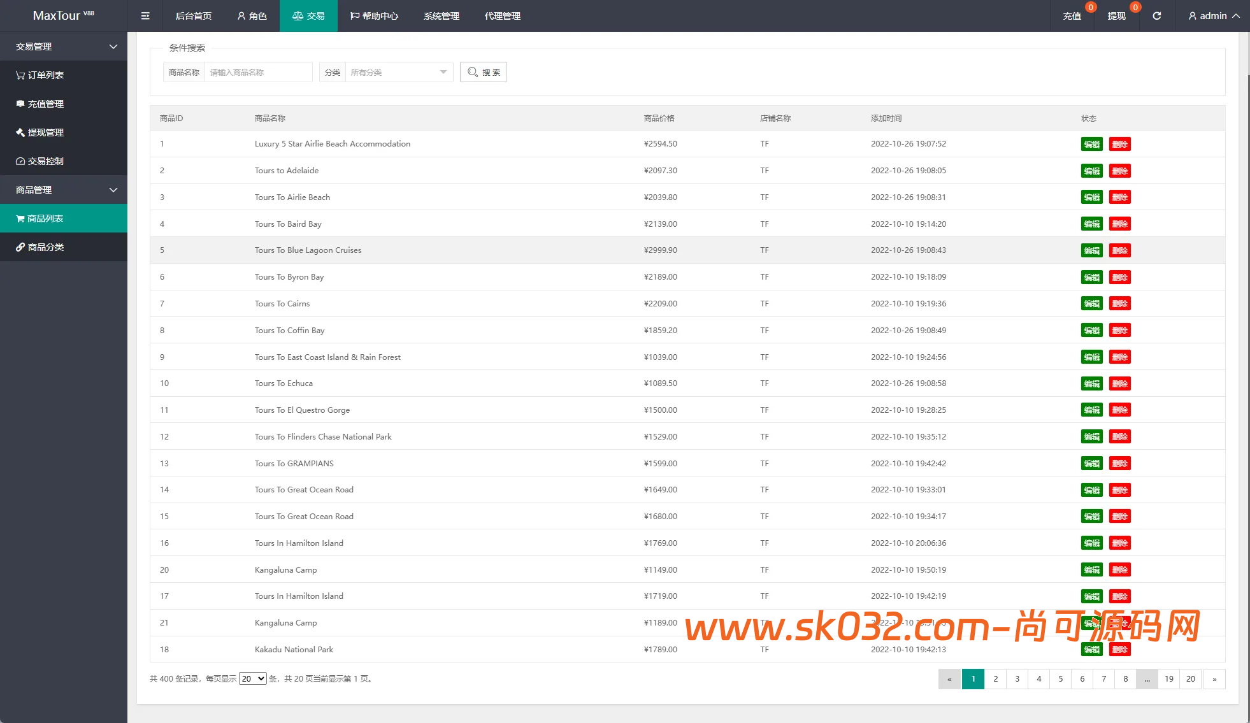Focus the 商品名称 search input field

(x=258, y=72)
